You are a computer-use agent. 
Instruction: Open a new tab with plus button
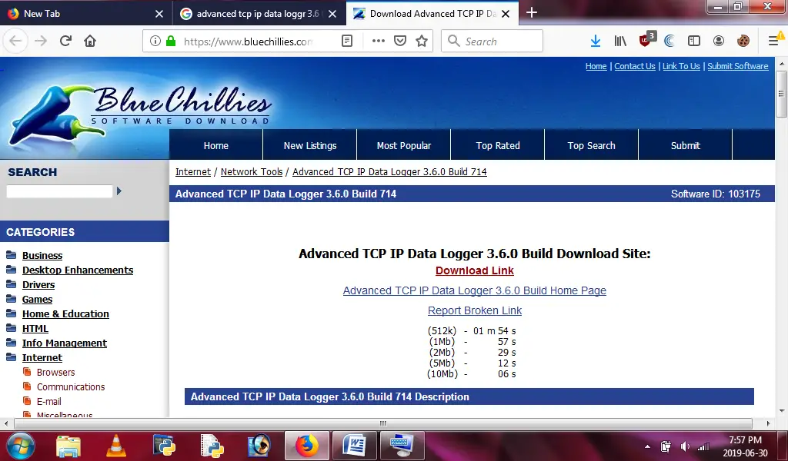pyautogui.click(x=532, y=13)
